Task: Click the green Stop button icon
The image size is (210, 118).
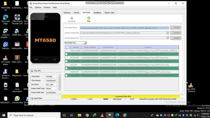Action: 89,18
